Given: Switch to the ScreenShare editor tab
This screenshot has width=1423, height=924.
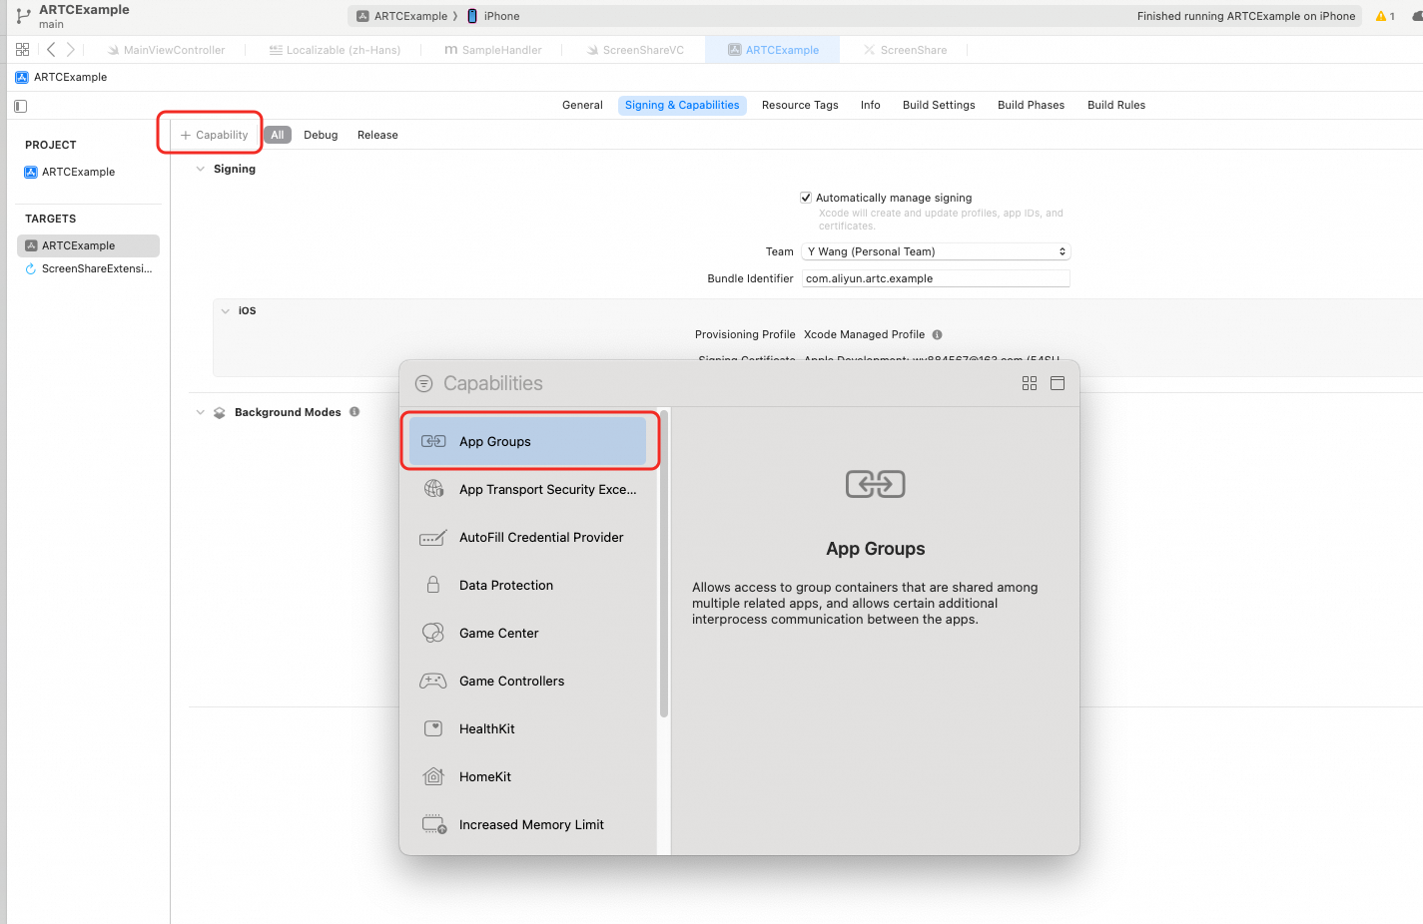Looking at the screenshot, I should [905, 50].
